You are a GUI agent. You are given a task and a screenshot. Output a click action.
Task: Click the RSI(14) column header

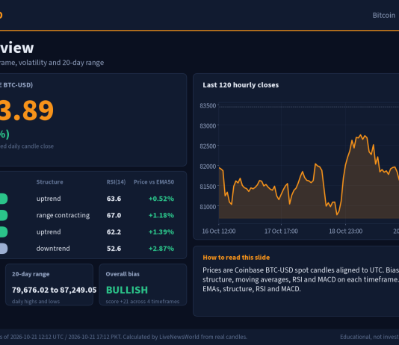click(x=116, y=181)
